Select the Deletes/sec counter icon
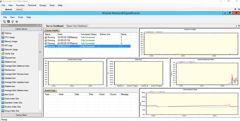Viewport: 240px width, 121px height. click(3, 86)
